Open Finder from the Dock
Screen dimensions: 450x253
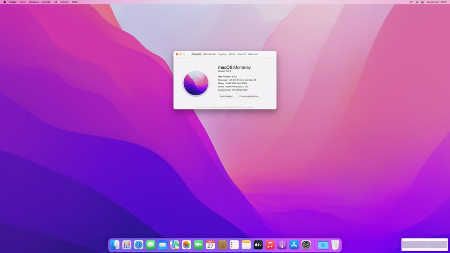click(115, 245)
